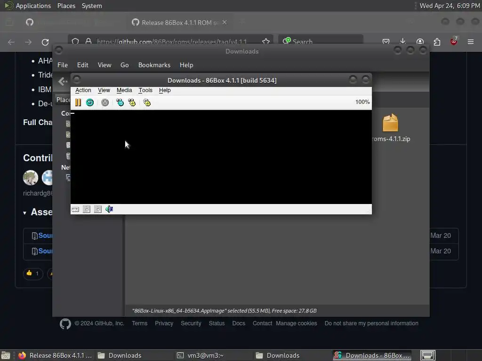Open the View menu in 86Box
The height and width of the screenshot is (361, 482).
pos(104,90)
